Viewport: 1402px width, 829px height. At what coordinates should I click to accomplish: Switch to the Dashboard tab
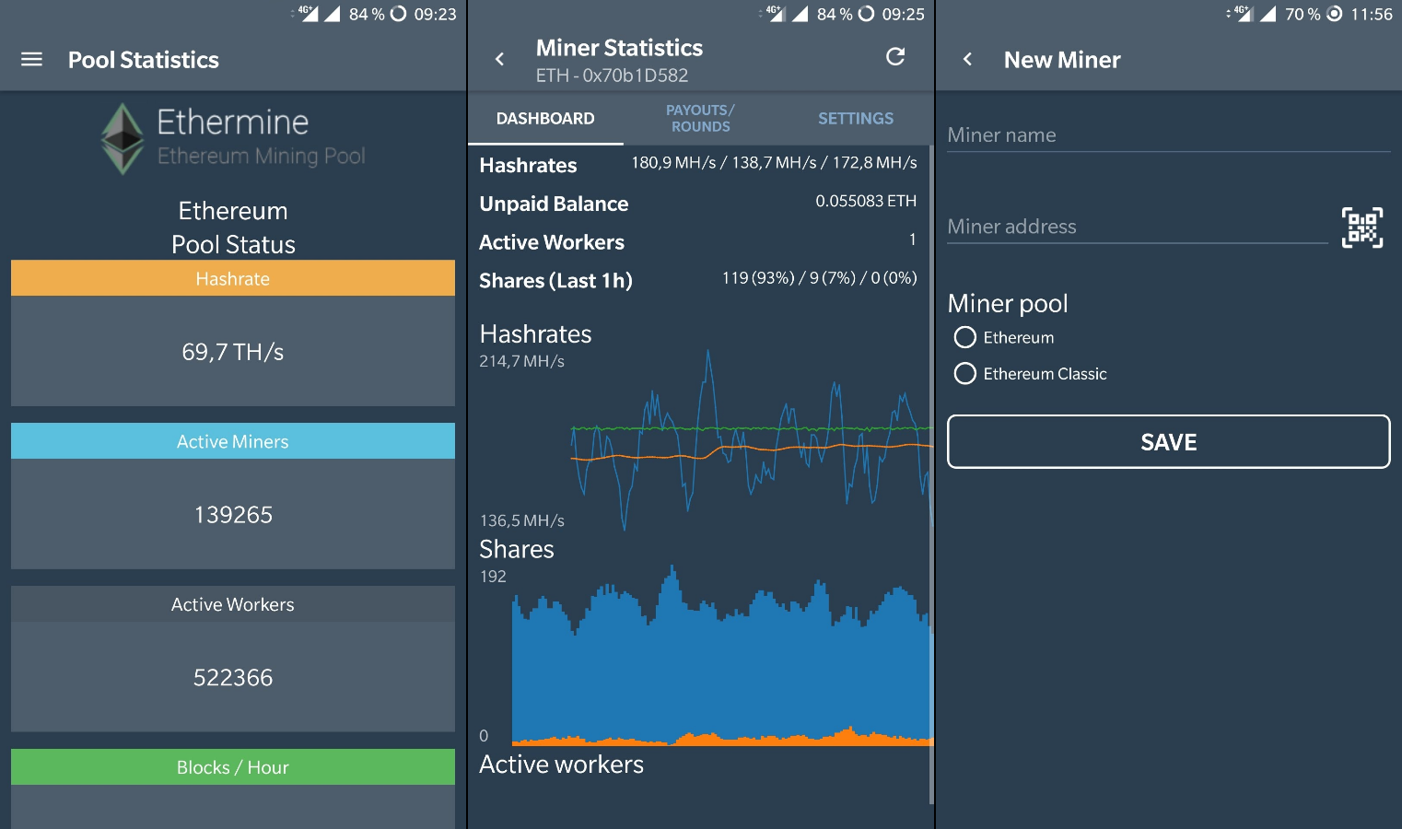point(545,119)
